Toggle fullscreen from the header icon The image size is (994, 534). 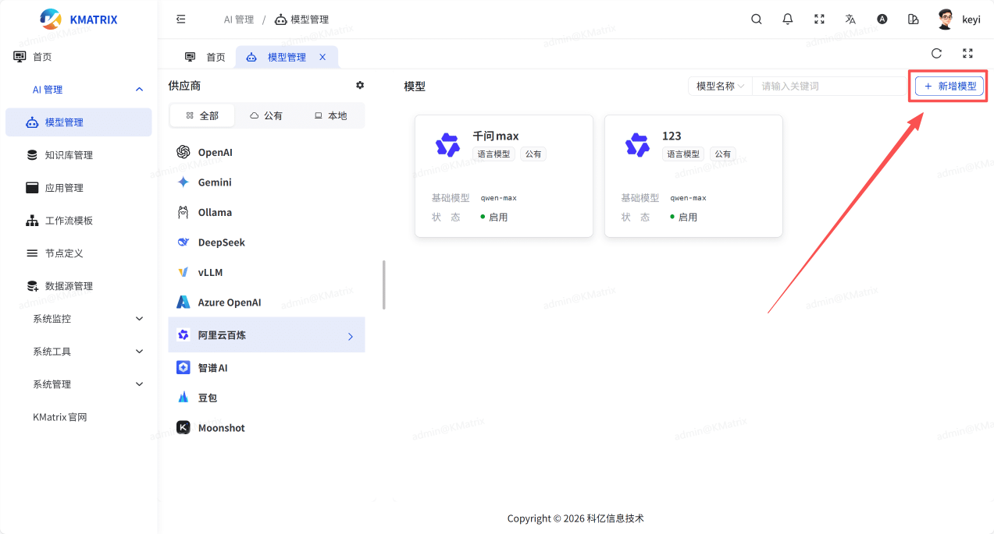(819, 19)
